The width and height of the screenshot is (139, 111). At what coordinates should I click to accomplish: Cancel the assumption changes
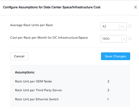pyautogui.click(x=19, y=56)
